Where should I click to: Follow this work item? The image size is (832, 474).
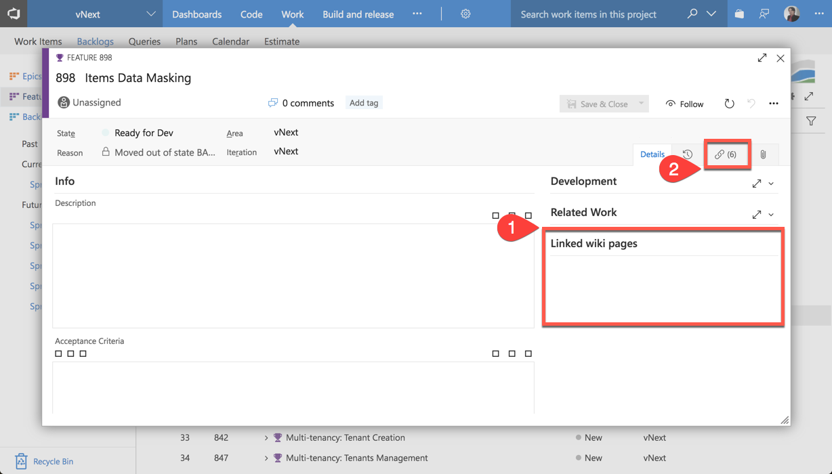[684, 104]
